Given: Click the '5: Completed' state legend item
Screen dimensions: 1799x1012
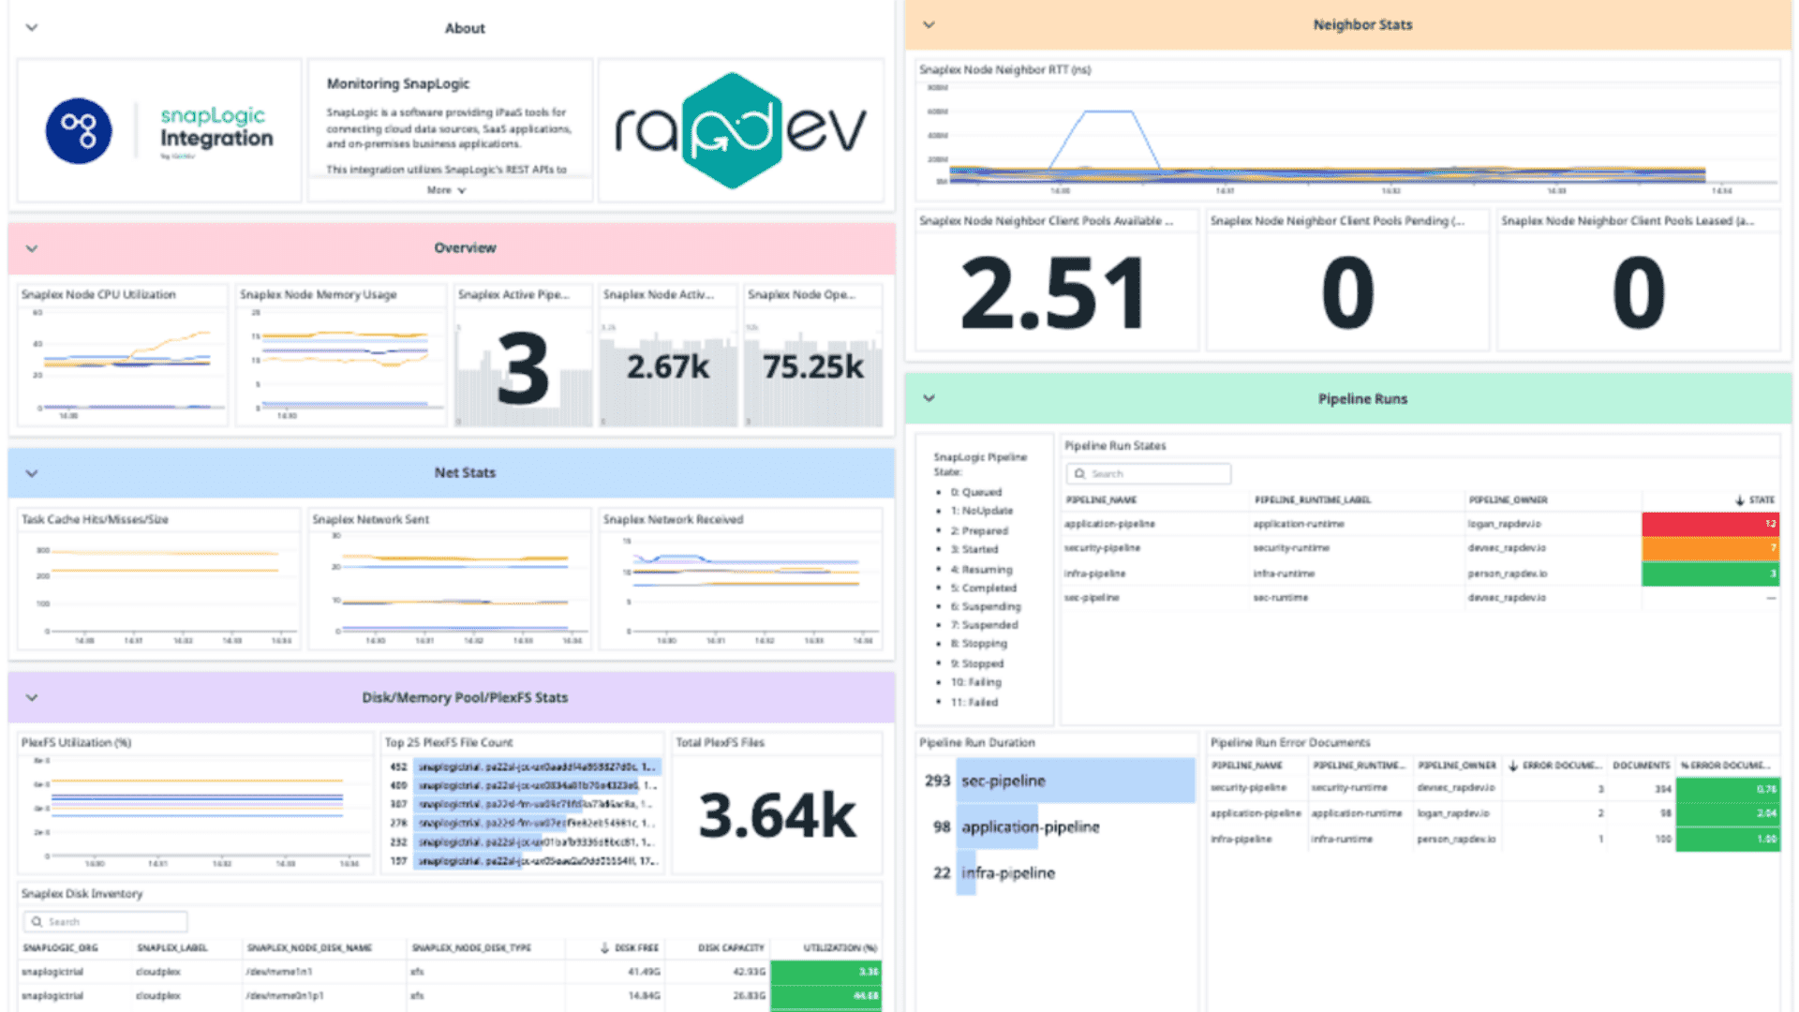Looking at the screenshot, I should click(983, 588).
